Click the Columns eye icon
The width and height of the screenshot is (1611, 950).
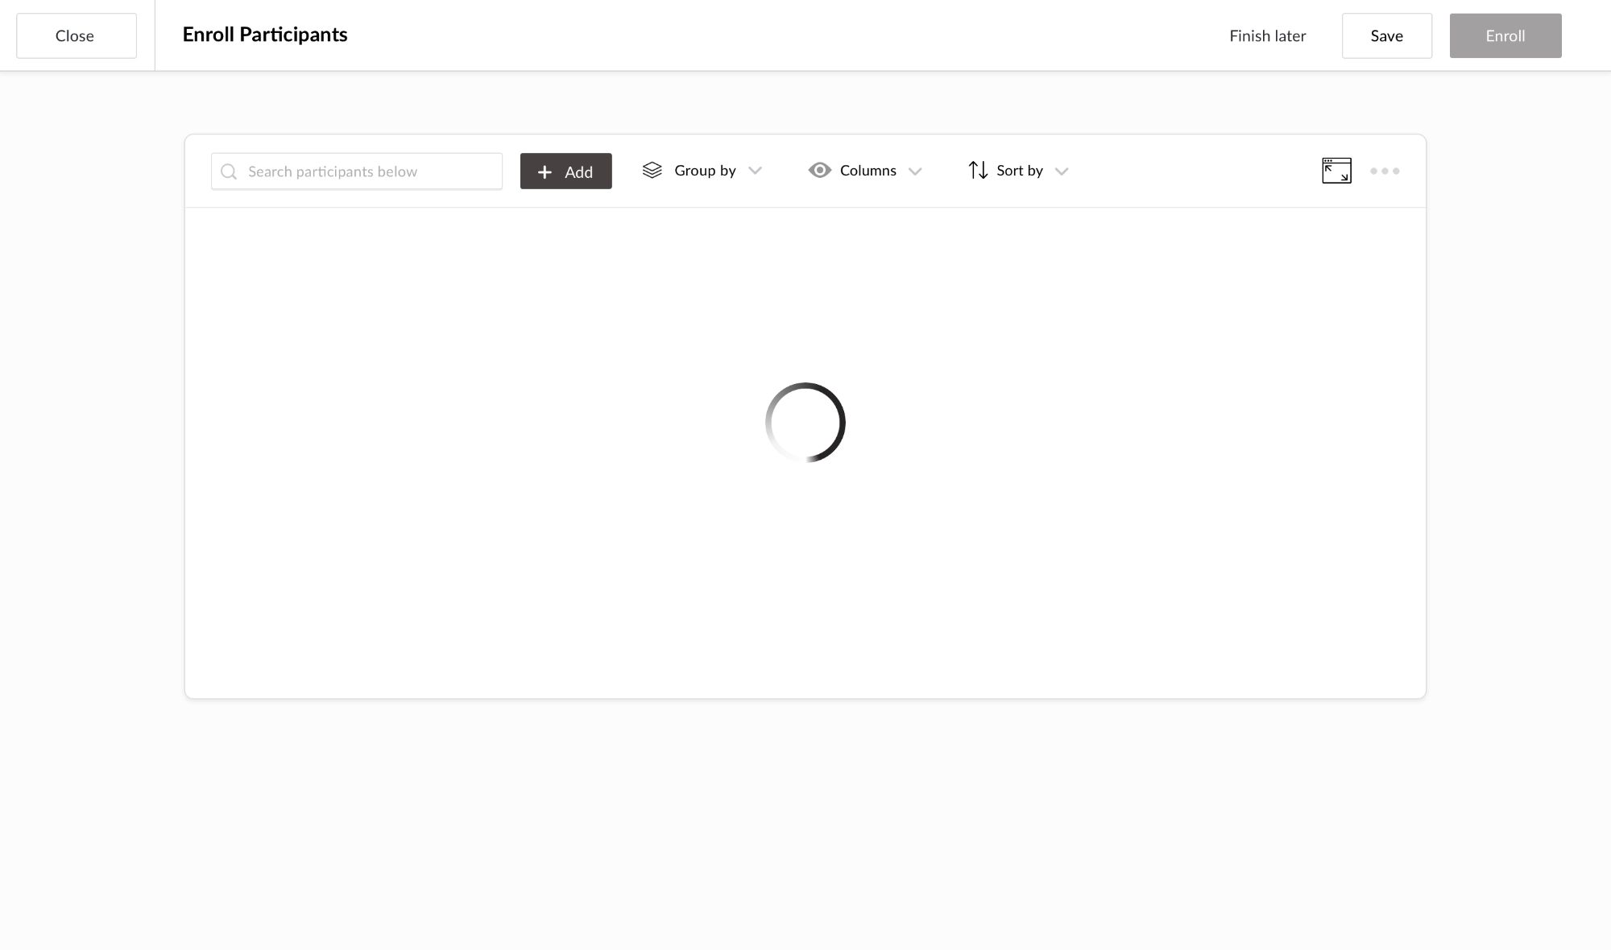[819, 170]
